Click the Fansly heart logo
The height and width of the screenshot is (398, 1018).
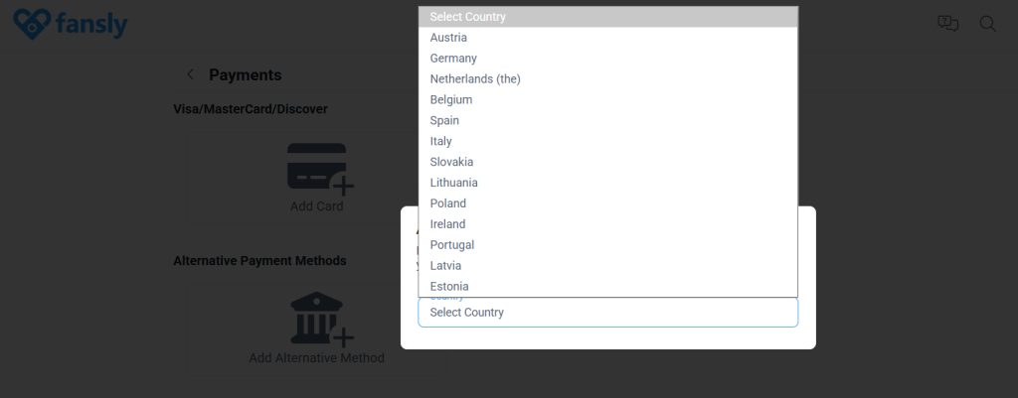point(32,24)
